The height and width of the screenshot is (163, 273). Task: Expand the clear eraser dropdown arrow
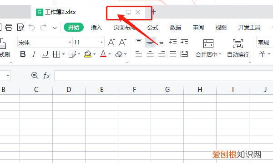pos(126,54)
